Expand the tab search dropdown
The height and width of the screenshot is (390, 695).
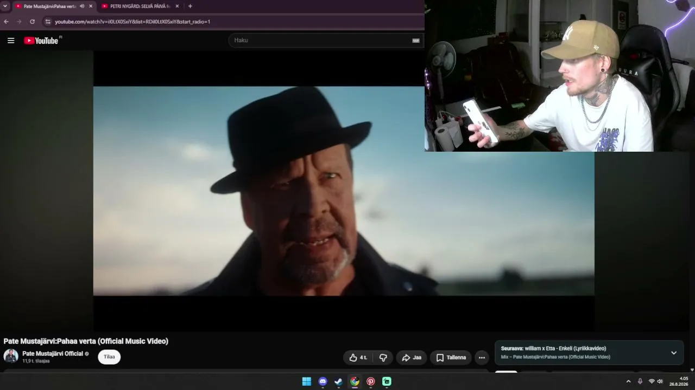(5, 6)
